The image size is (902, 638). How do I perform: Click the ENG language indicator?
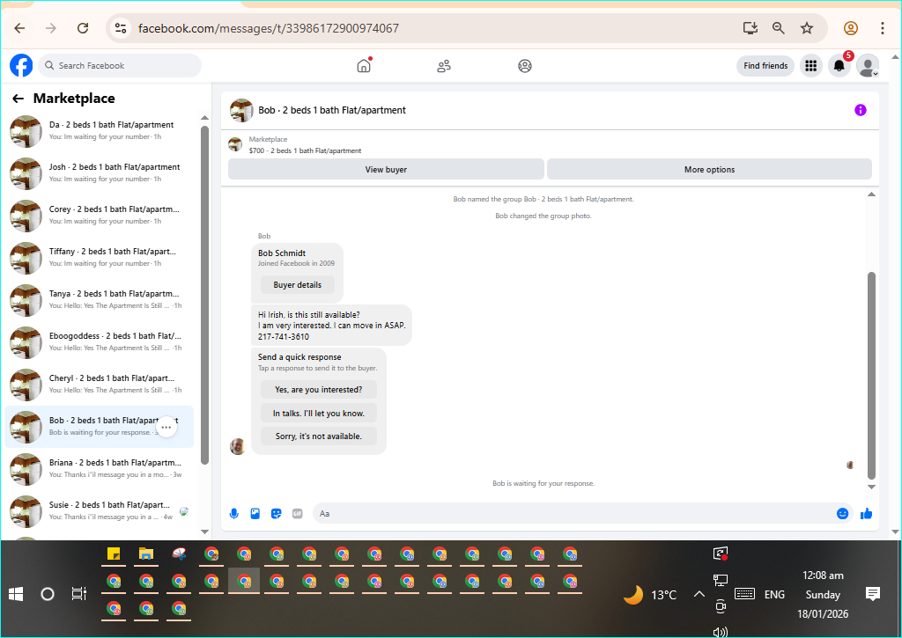(774, 594)
